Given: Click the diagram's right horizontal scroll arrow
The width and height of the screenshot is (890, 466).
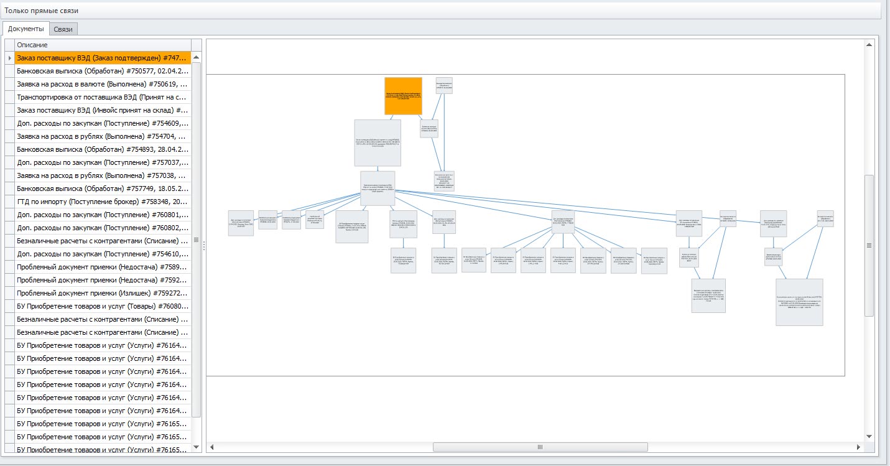Looking at the screenshot, I should pos(860,447).
